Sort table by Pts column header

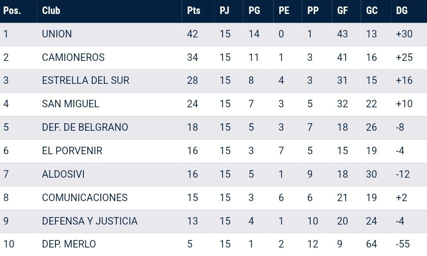pos(194,10)
